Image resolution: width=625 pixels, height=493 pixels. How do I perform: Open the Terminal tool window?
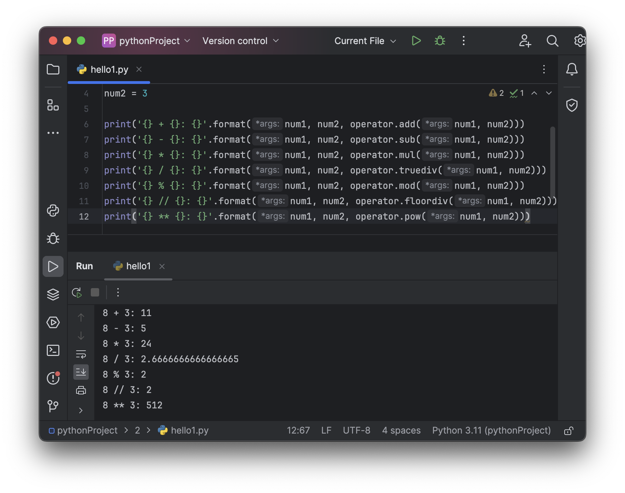[53, 350]
